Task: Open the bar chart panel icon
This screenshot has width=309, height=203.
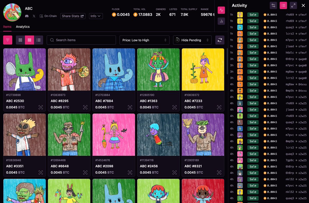Action: [221, 21]
